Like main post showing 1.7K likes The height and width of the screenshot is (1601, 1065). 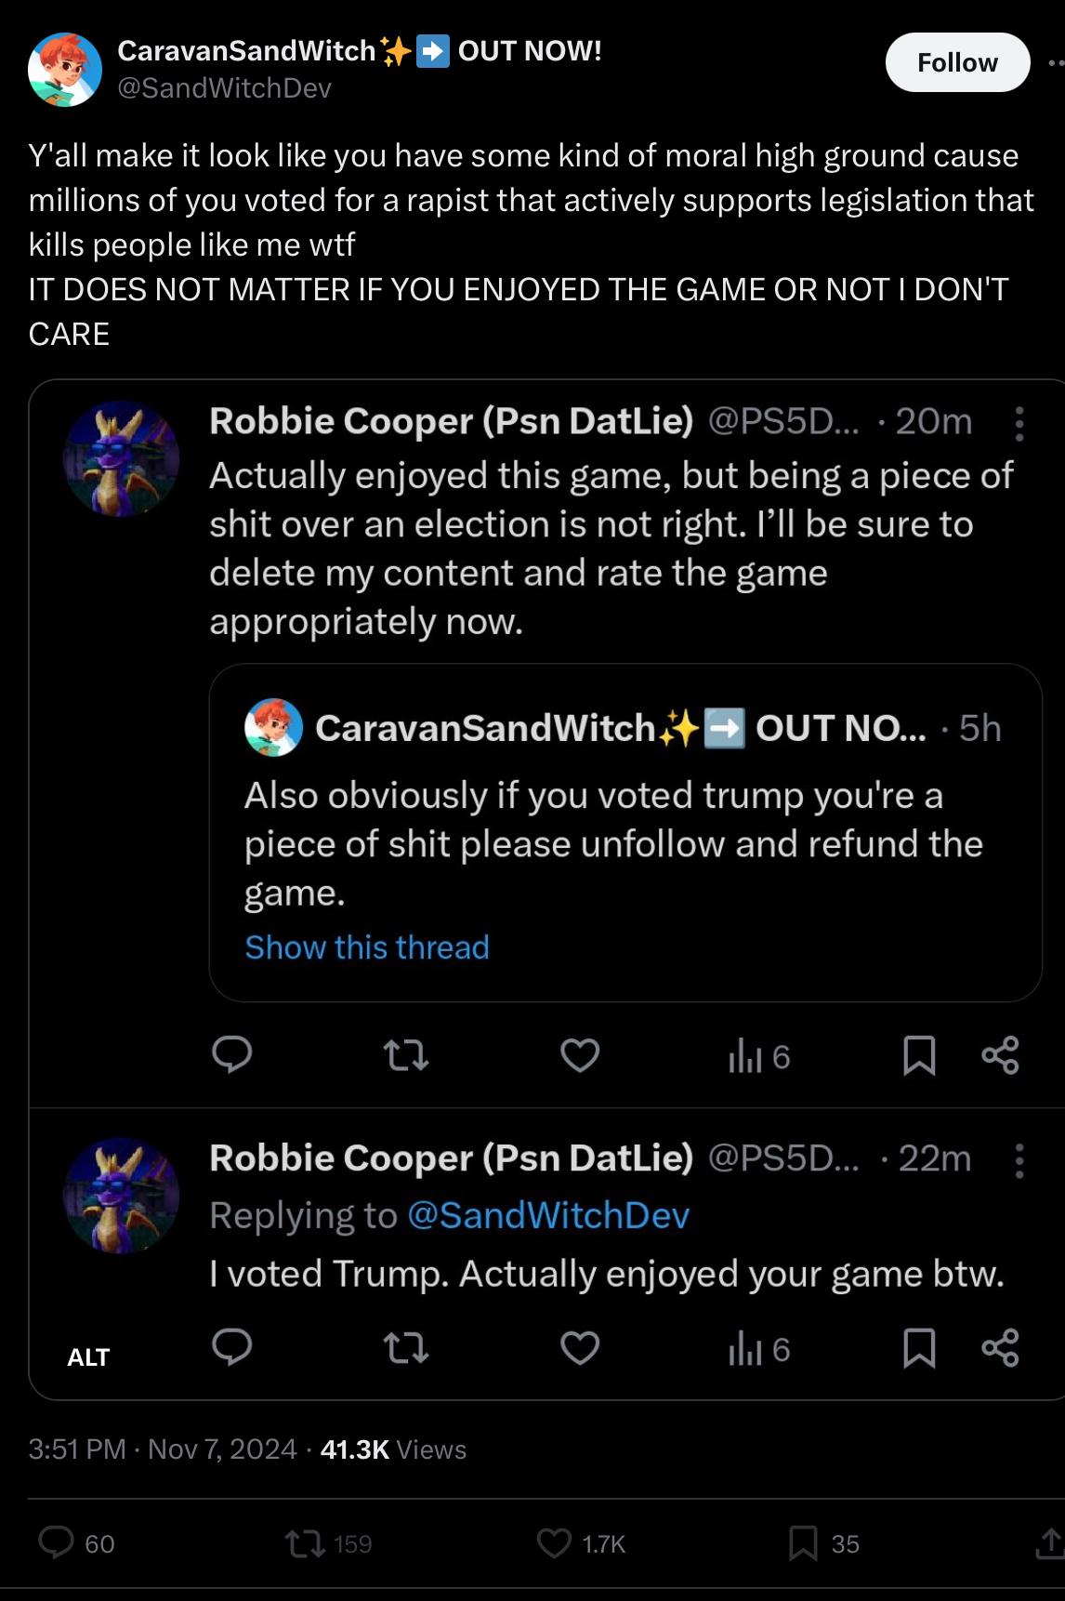(582, 1543)
